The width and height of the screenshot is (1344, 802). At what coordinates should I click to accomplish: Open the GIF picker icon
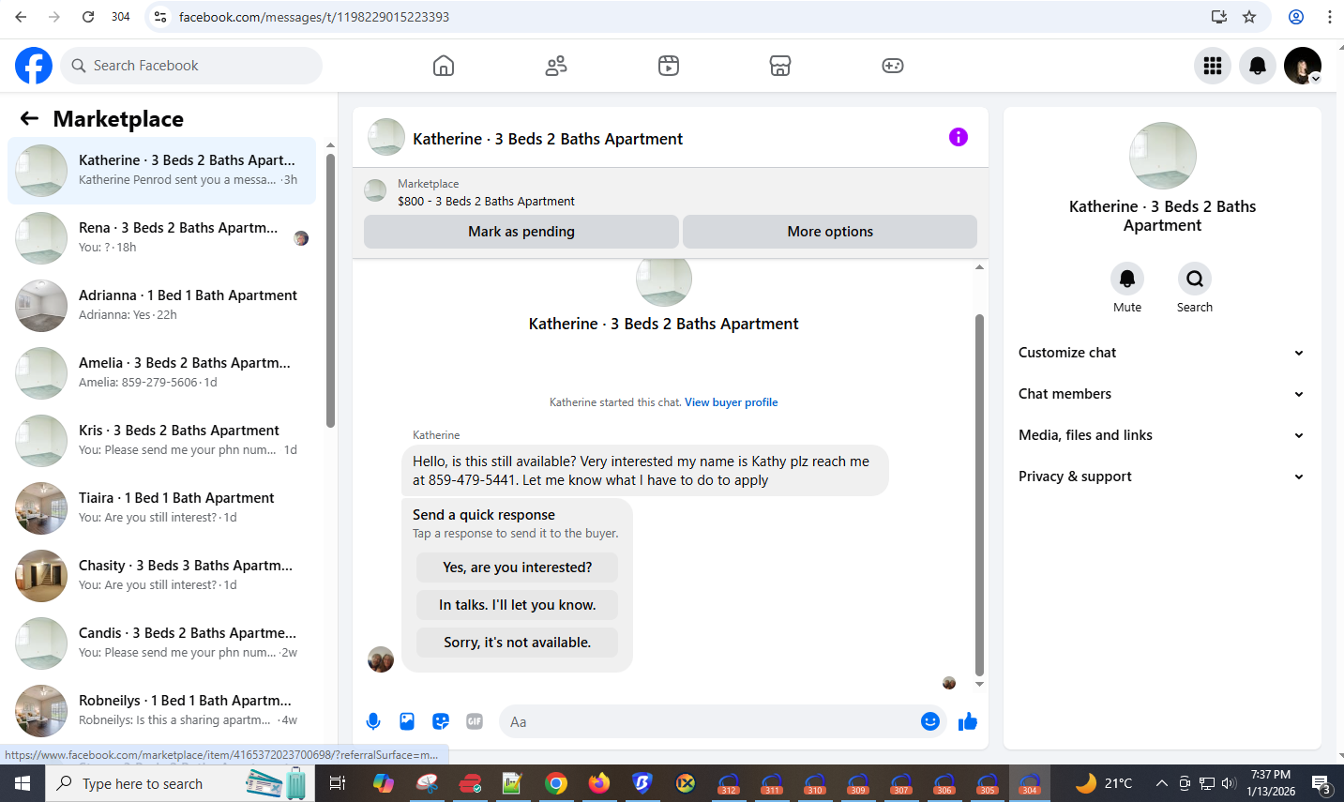[x=475, y=721]
